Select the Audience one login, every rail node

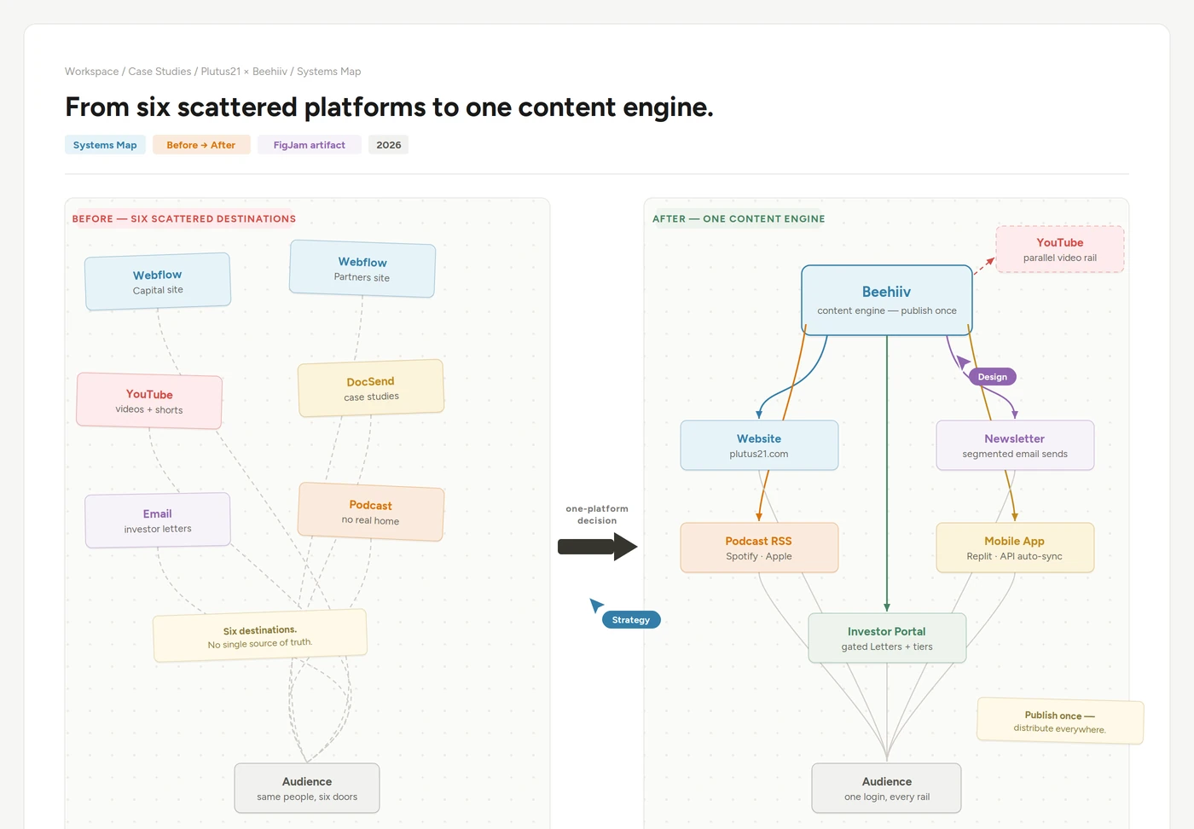click(x=887, y=788)
